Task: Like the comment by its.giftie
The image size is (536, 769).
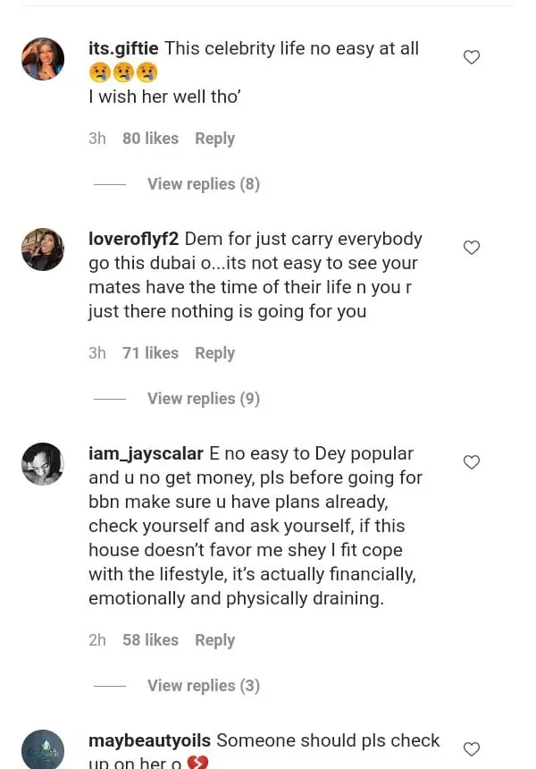Action: click(472, 57)
